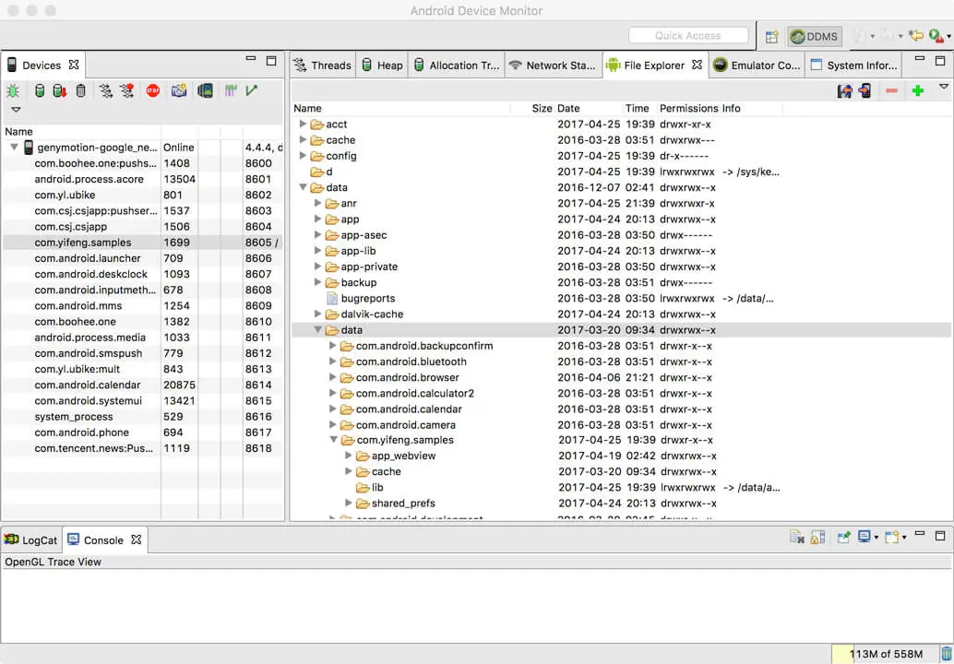Click the Update Threads icon

[x=106, y=91]
